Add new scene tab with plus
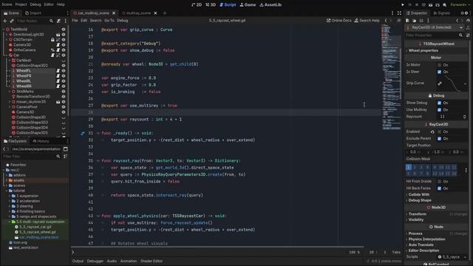Screen dimensions: 473x266 tap(165, 13)
